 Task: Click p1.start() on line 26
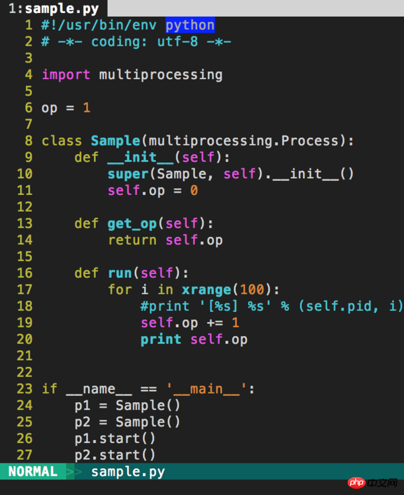coord(116,438)
